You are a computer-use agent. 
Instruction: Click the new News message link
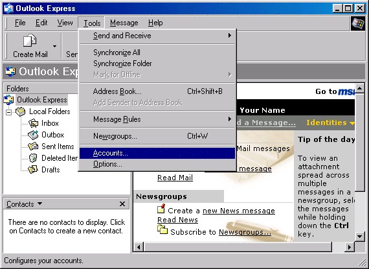click(x=239, y=211)
